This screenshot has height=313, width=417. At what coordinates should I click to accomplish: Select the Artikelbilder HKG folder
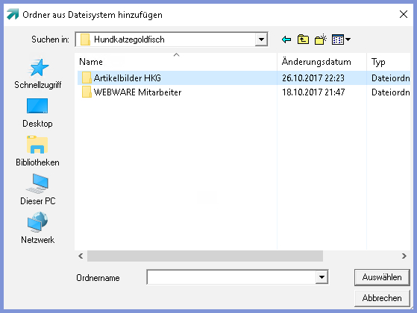[x=128, y=78]
